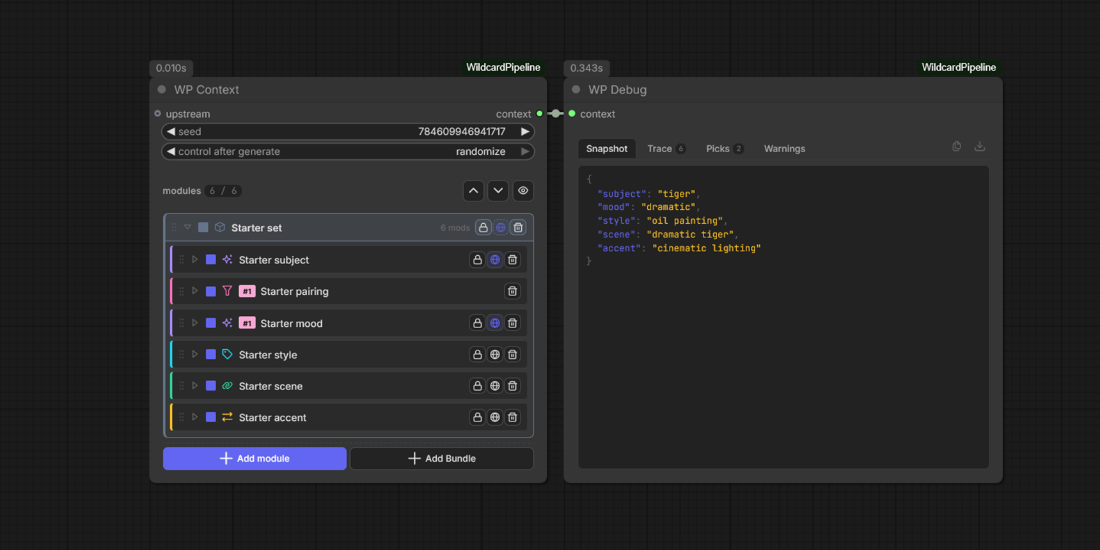Toggle globe icon on Starter style
Viewport: 1100px width, 550px height.
495,354
